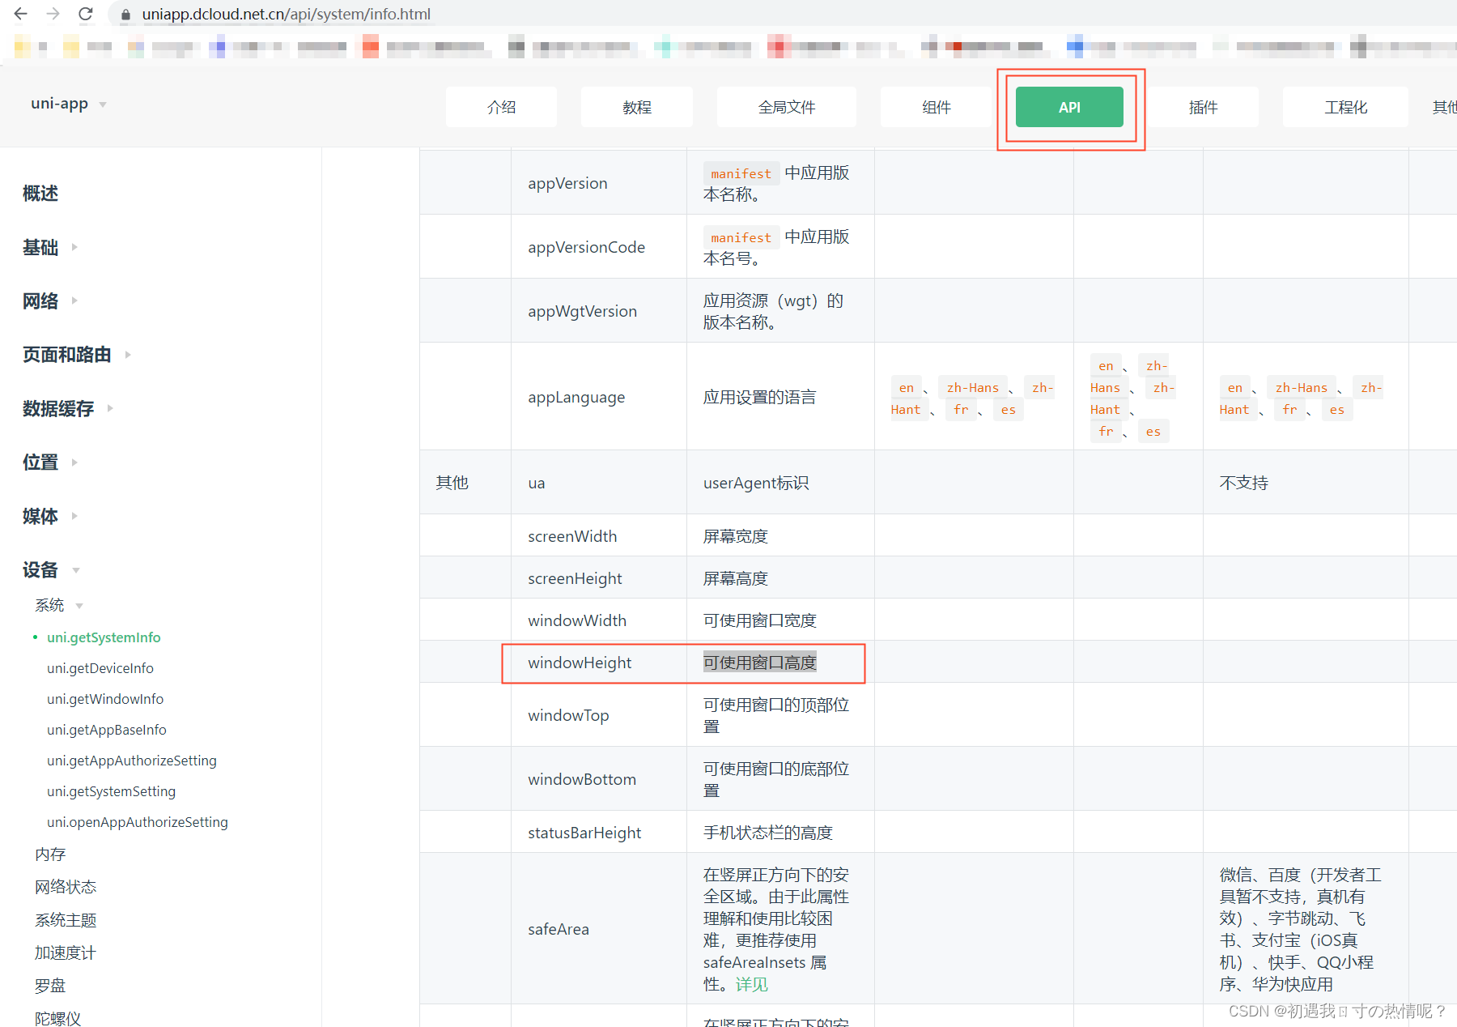Click the 不支持 cell in ua row
Screen dimensions: 1457x1027
tap(1306, 483)
